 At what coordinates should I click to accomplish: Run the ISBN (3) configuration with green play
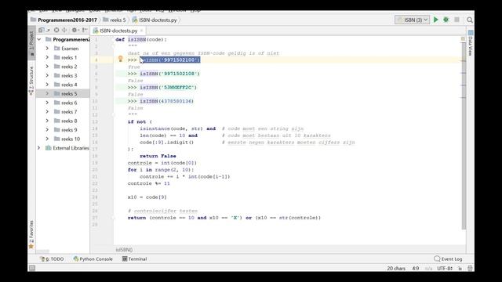pos(436,20)
